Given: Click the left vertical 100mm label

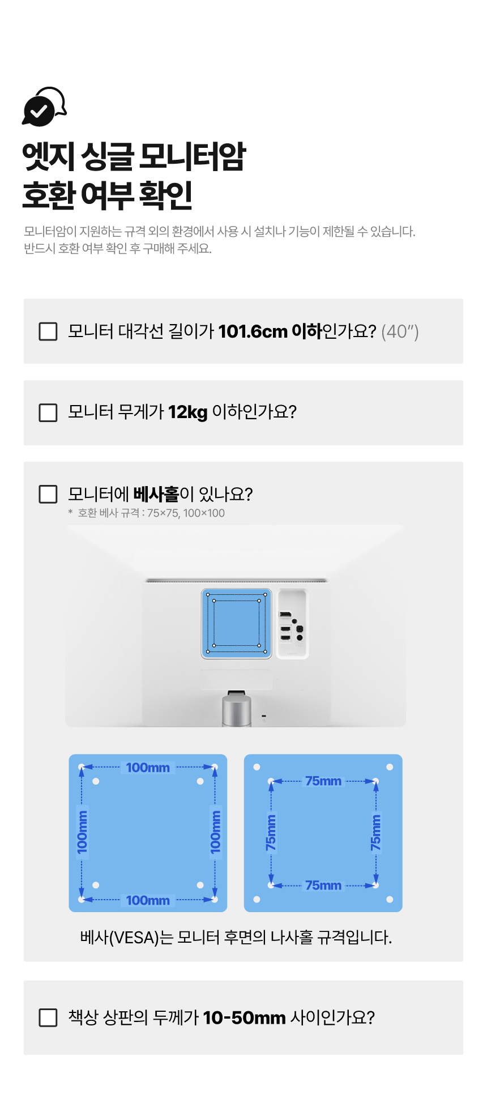Looking at the screenshot, I should (83, 832).
